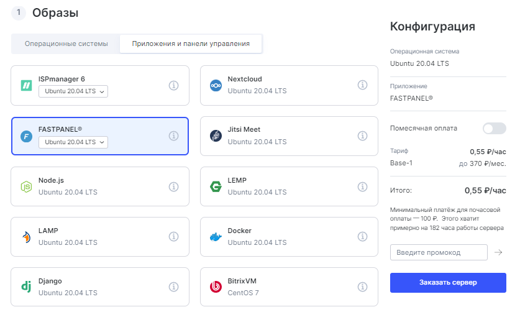This screenshot has width=520, height=312.
Task: Select the Приложения и панели управления tab
Action: (191, 44)
